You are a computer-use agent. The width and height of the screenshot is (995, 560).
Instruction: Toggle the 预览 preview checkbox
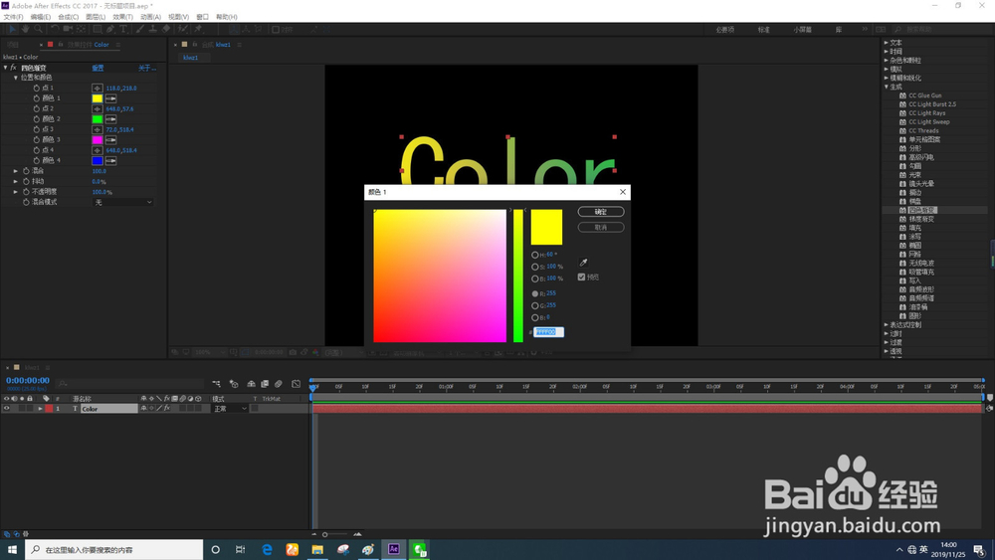point(581,278)
